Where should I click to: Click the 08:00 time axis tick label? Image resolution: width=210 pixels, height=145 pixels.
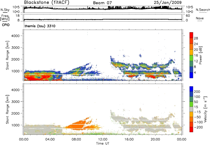point(76,140)
